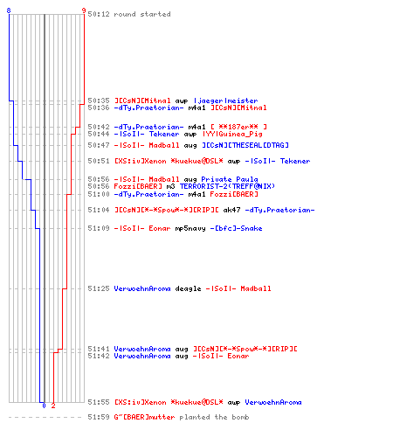Image resolution: width=393 pixels, height=437 pixels.
Task: Select VerwoehnAroma in the 51:41 kill line
Action: coord(142,349)
